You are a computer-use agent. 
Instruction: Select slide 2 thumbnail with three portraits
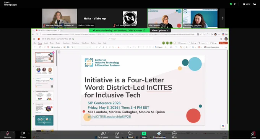pyautogui.click(x=44, y=70)
